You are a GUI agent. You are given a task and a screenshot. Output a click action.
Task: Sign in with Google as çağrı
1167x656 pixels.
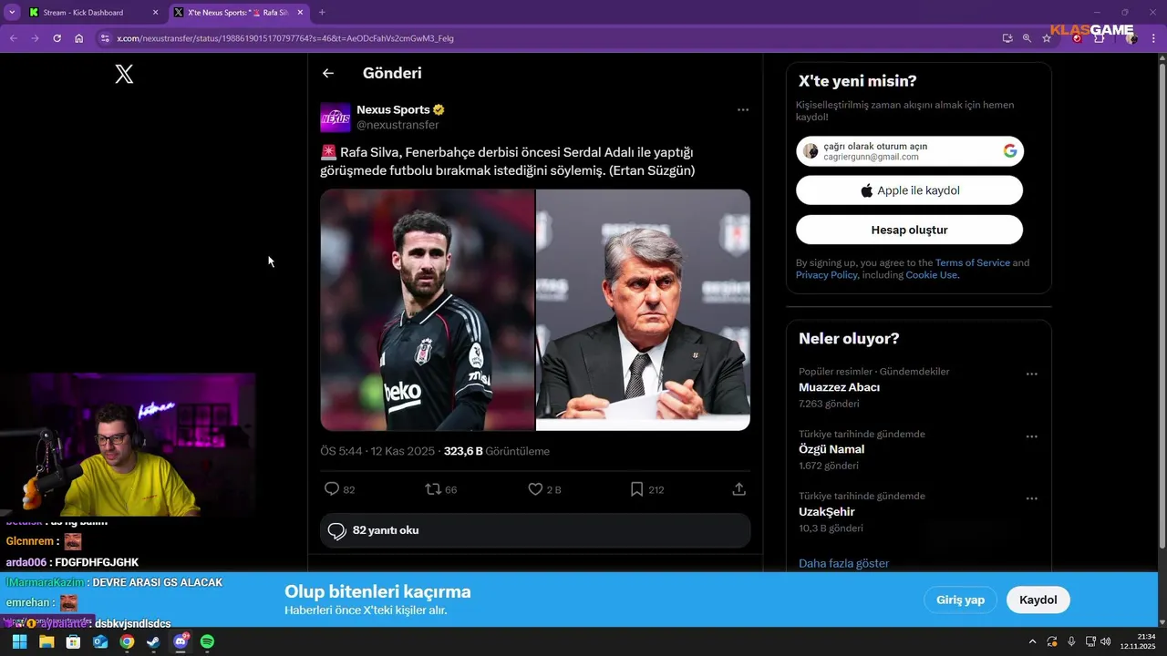click(910, 151)
